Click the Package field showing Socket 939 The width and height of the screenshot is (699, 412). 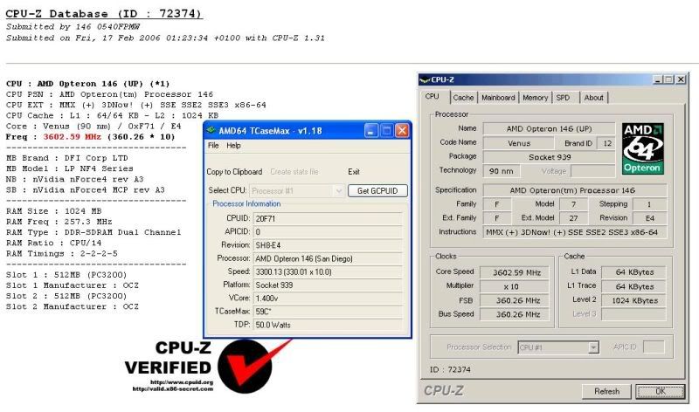pos(549,157)
